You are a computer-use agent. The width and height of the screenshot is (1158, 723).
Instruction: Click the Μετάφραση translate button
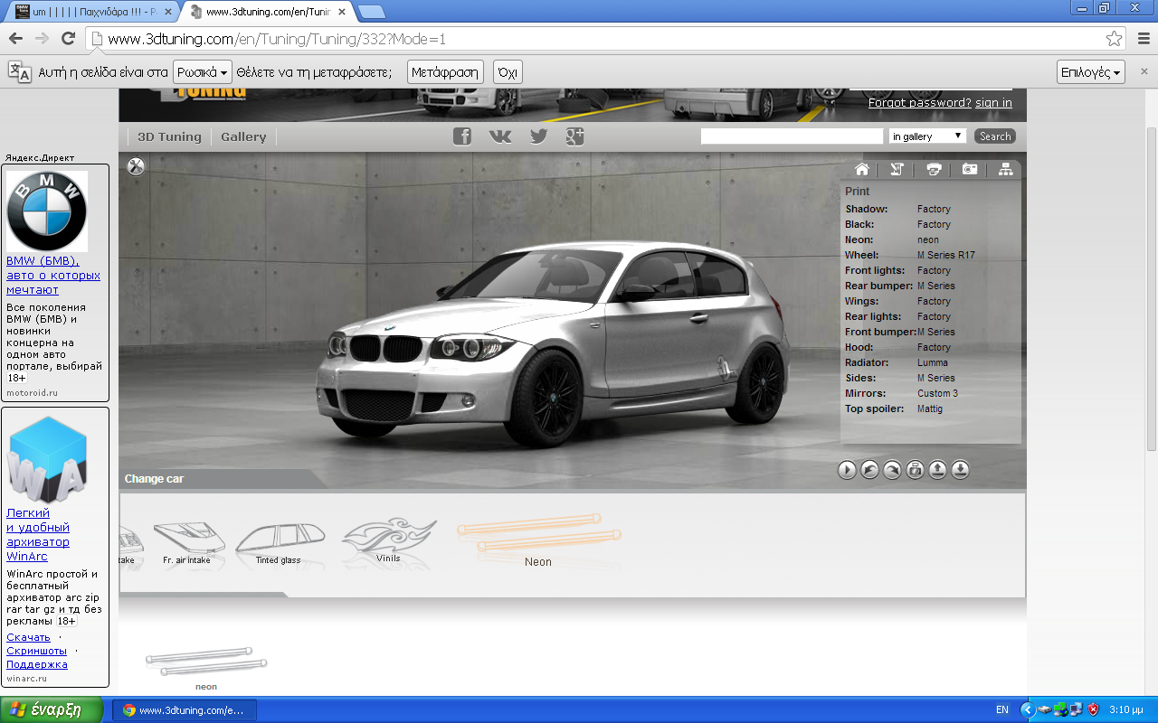click(445, 72)
